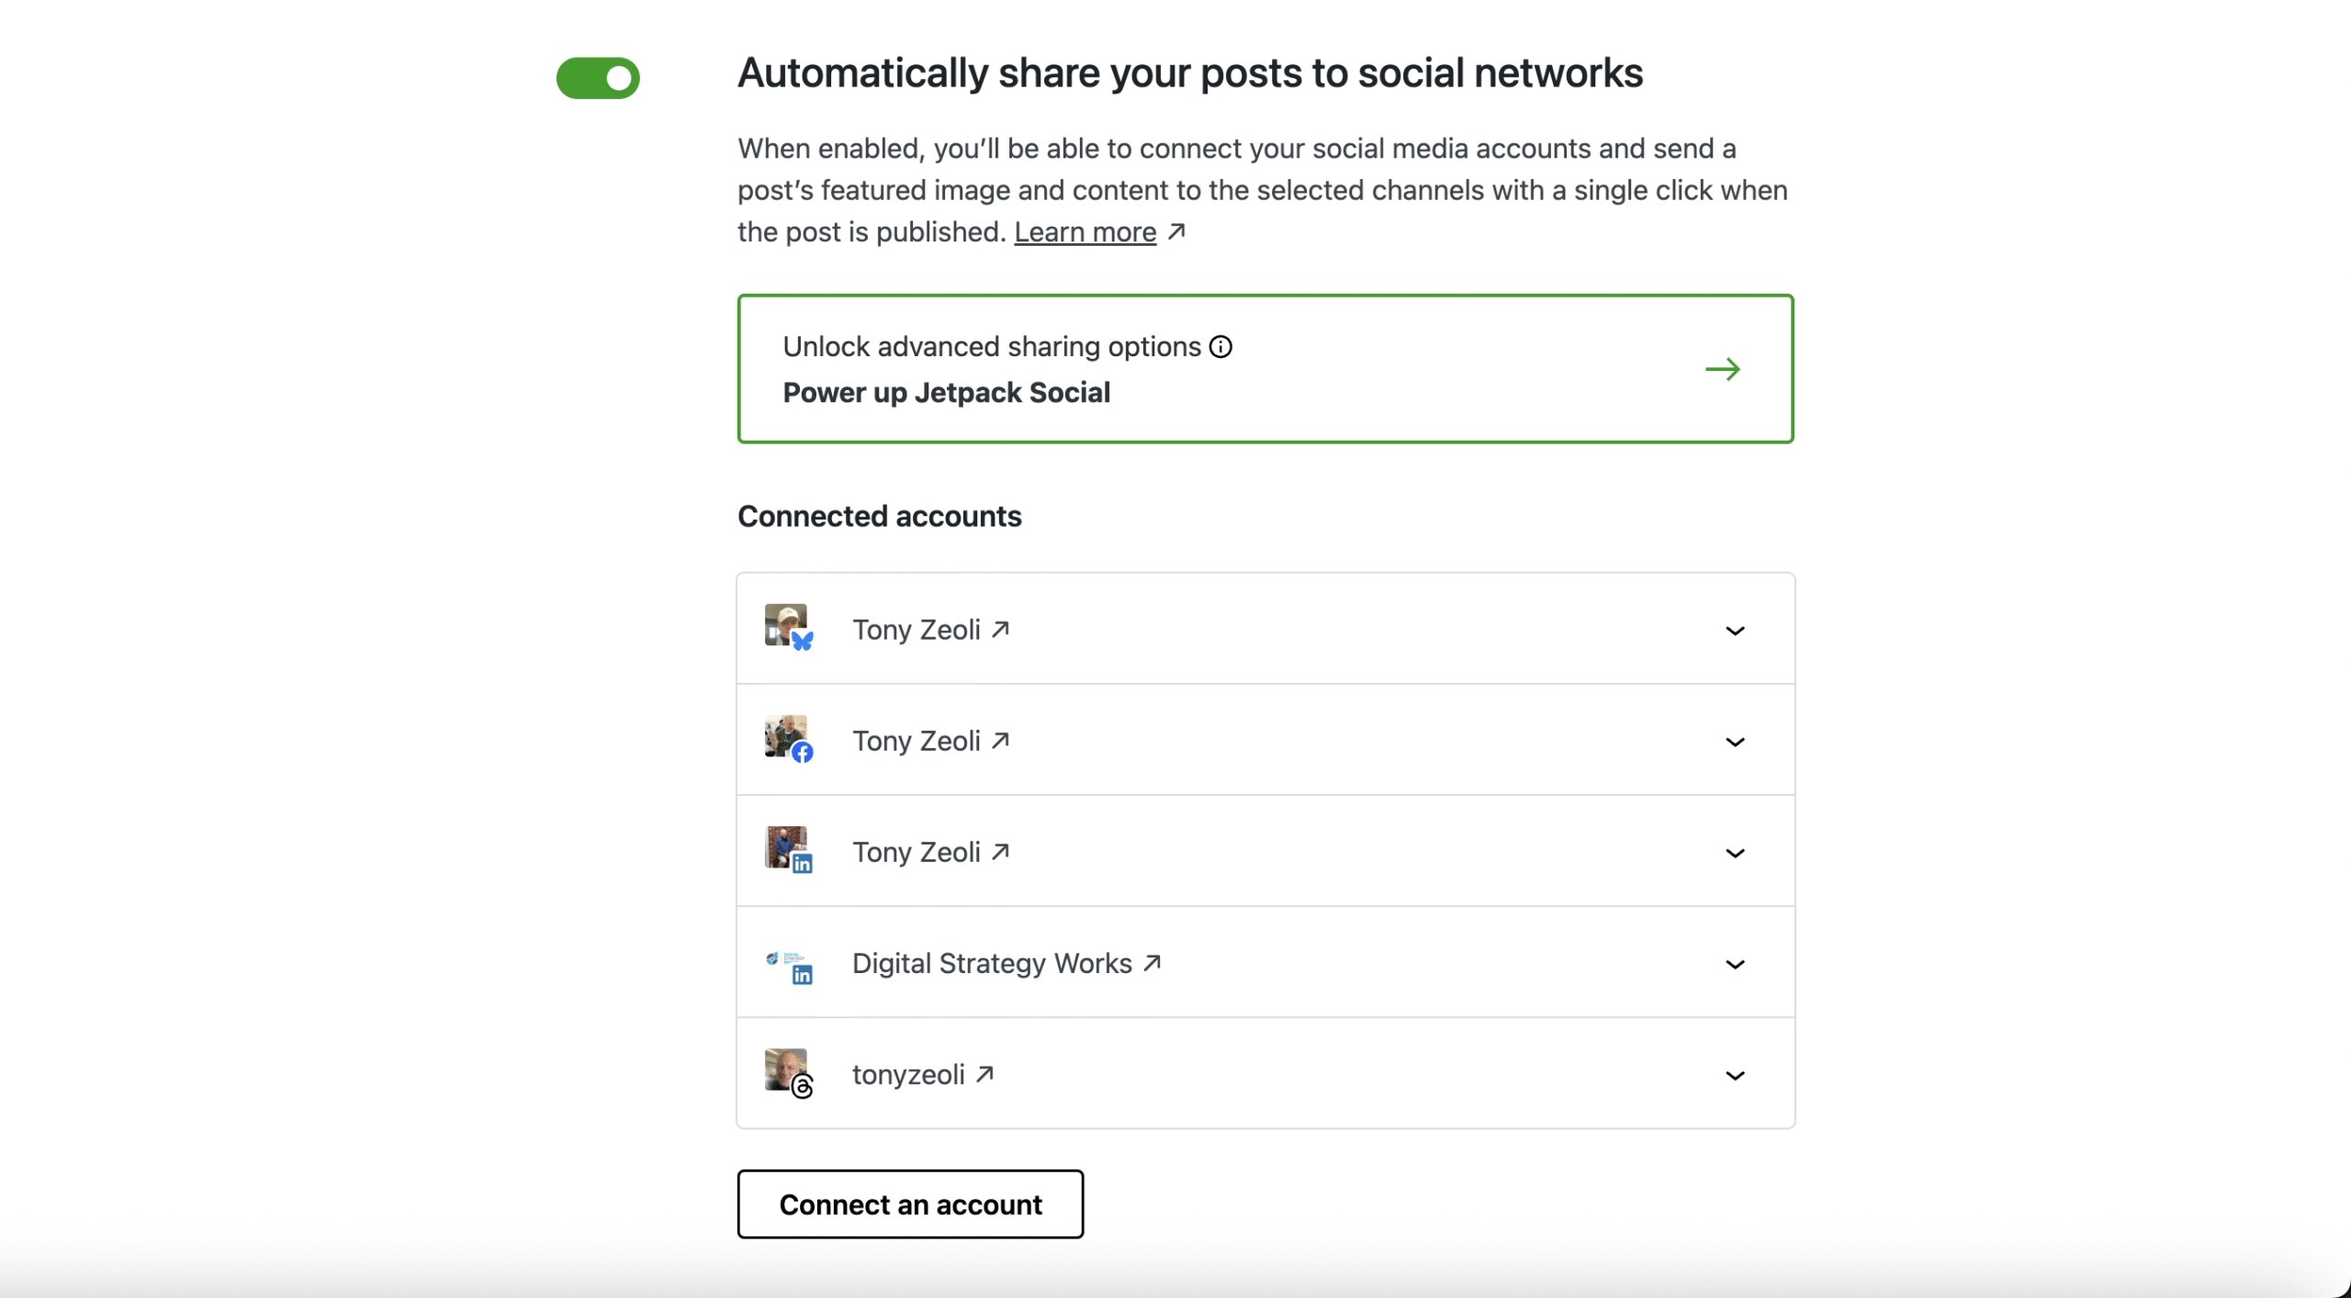Click the Facebook Tony Zeoli avatar icon

point(787,738)
